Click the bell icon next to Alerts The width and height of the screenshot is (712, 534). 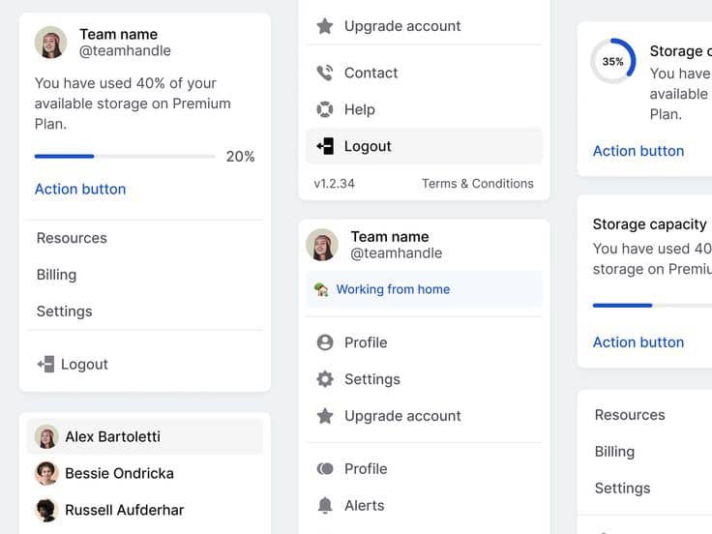(x=325, y=505)
